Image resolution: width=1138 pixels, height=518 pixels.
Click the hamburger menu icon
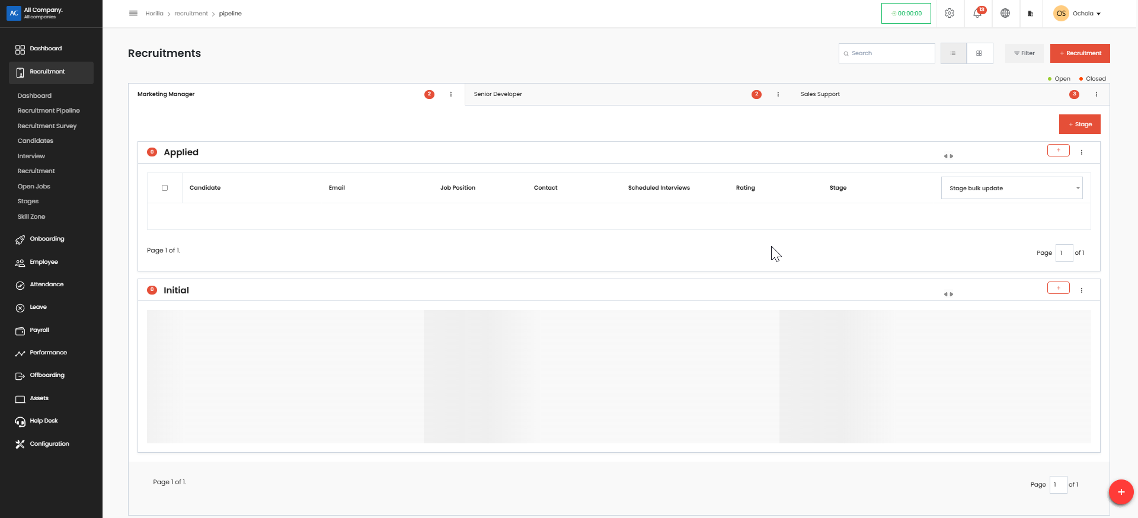tap(133, 13)
